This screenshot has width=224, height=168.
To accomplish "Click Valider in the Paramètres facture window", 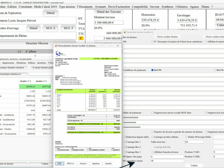I will click(194, 166).
